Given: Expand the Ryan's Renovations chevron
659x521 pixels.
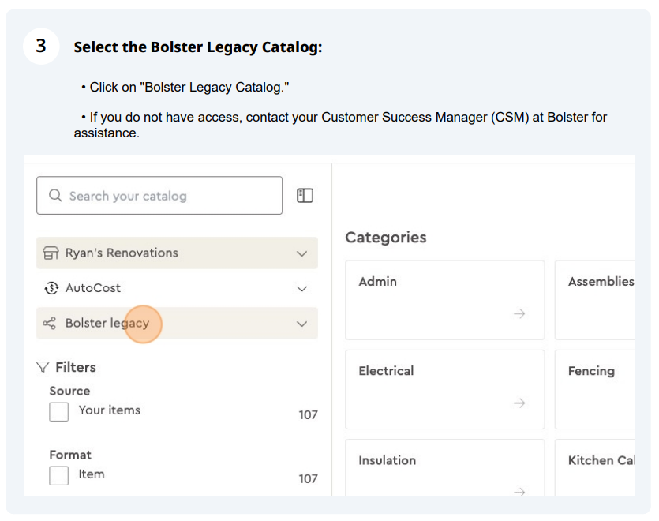Looking at the screenshot, I should click(301, 253).
